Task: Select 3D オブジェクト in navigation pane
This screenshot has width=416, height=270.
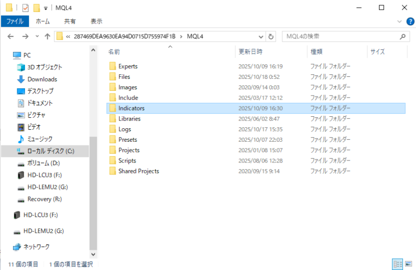Action: click(44, 67)
